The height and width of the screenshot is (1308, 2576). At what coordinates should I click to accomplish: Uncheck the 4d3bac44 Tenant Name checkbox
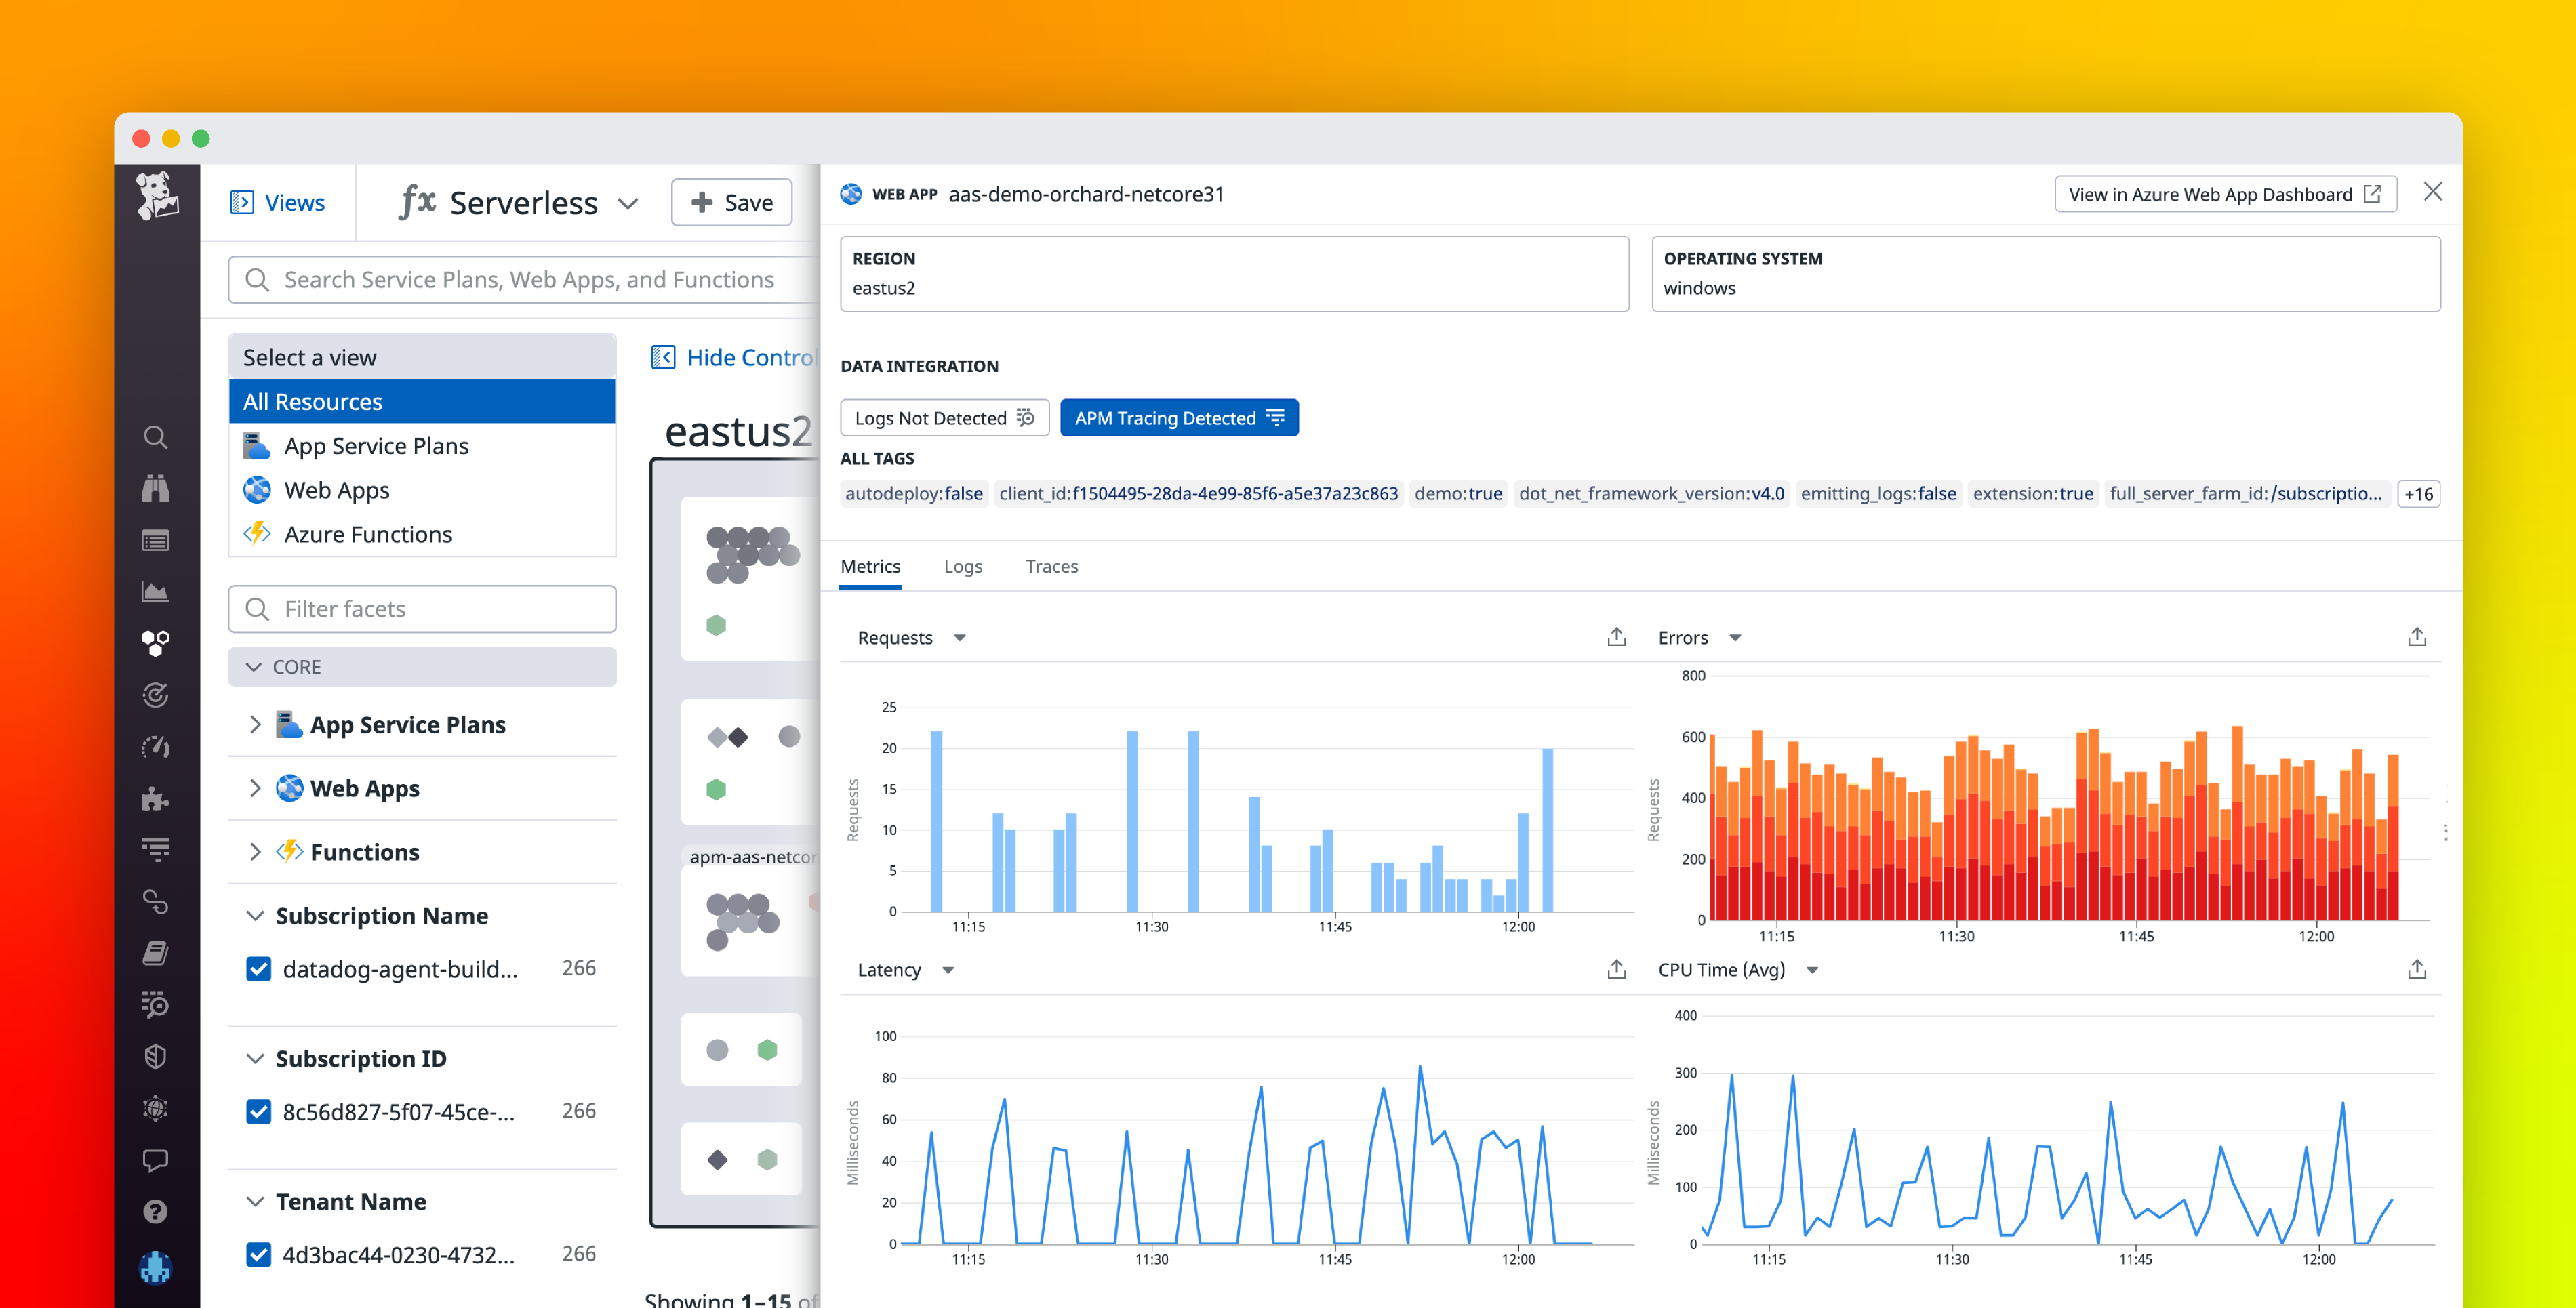pyautogui.click(x=259, y=1253)
